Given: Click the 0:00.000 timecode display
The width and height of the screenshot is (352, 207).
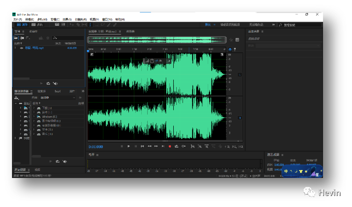Looking at the screenshot, I should [96, 147].
